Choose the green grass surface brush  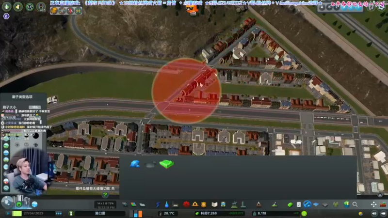(166, 164)
